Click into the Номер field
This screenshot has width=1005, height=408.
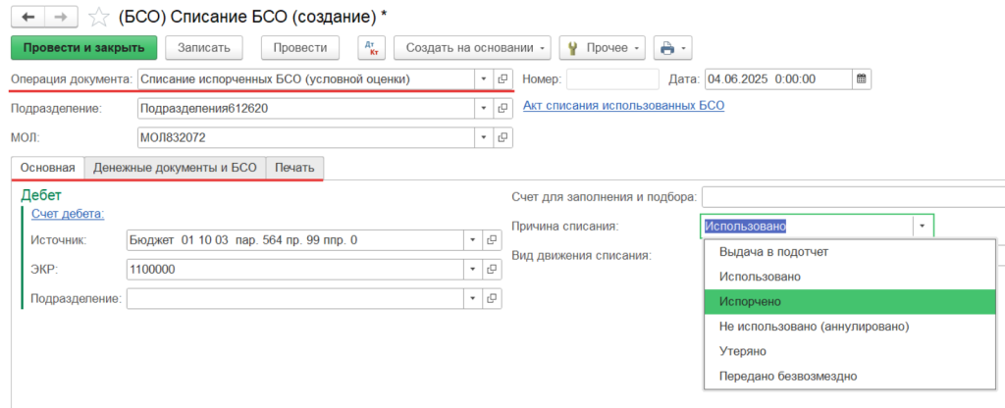pyautogui.click(x=612, y=79)
